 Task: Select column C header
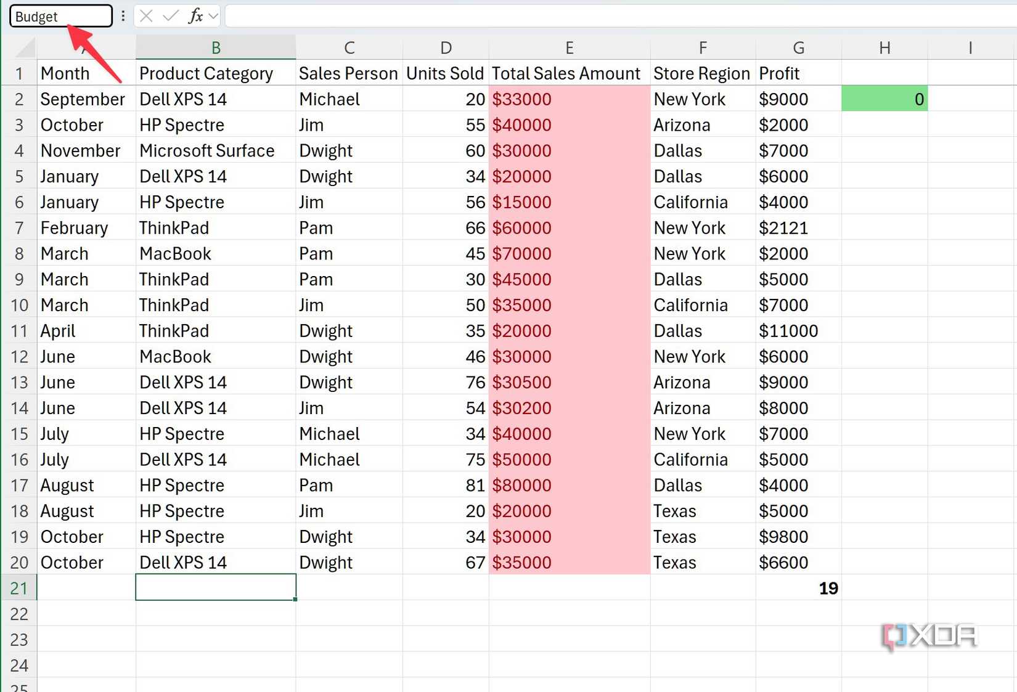[x=349, y=47]
